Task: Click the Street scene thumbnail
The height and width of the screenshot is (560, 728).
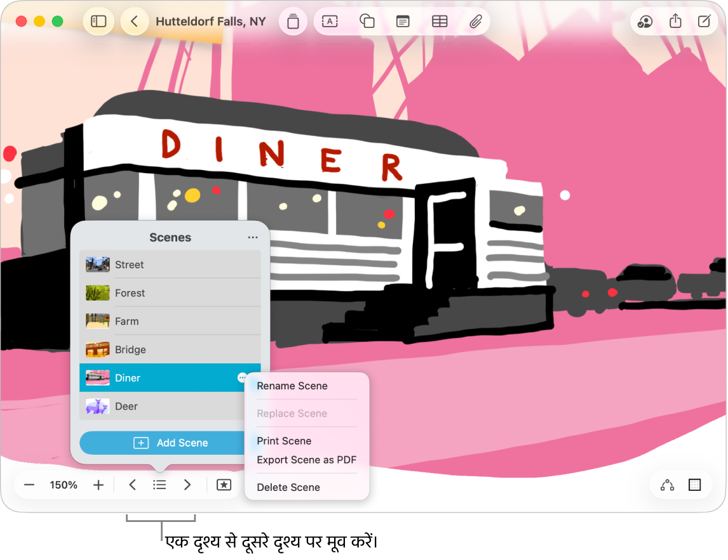Action: tap(97, 264)
